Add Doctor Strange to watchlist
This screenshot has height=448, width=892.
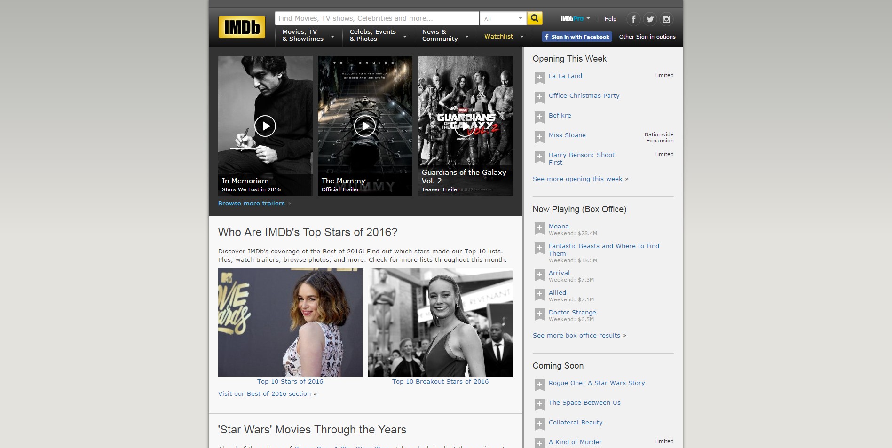coord(540,314)
